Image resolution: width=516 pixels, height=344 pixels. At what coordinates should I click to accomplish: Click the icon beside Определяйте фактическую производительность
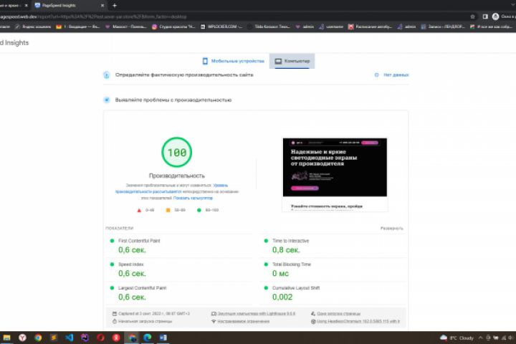click(x=106, y=75)
